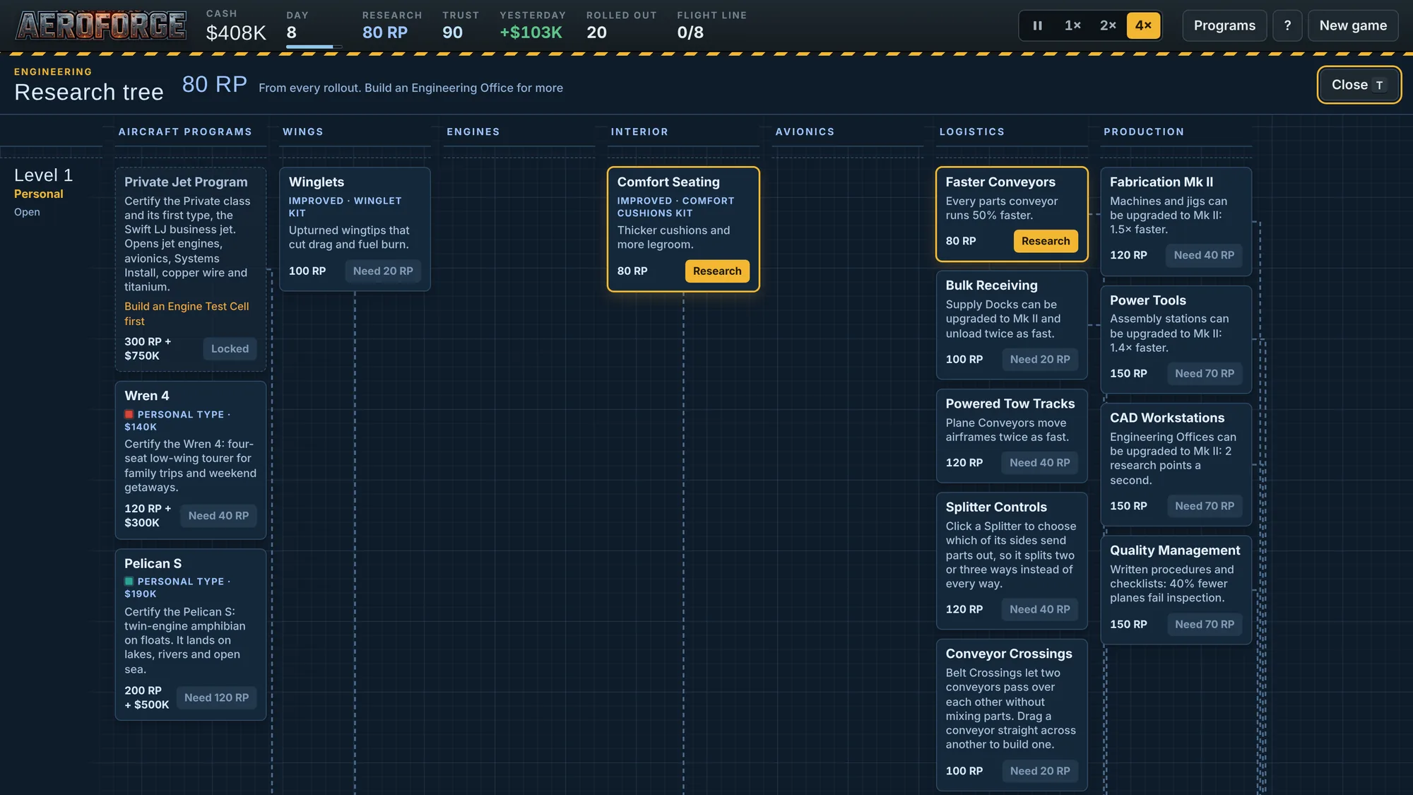Click Need 70 RP on CAD Workstations

(1204, 506)
